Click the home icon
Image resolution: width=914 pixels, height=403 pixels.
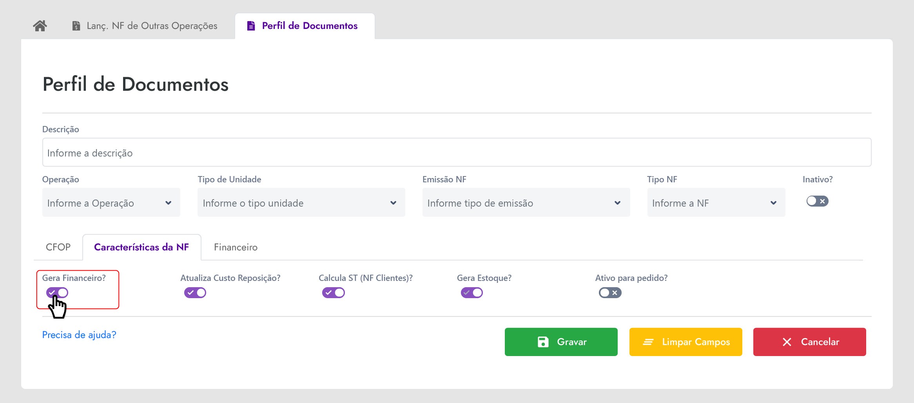[40, 26]
